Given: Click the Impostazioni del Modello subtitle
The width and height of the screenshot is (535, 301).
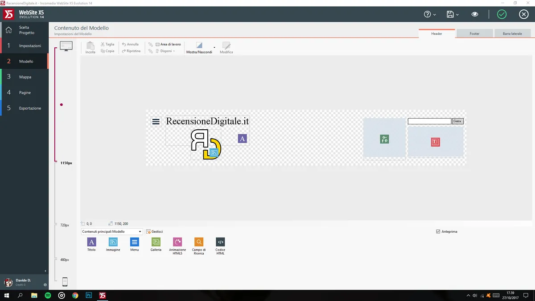Looking at the screenshot, I should point(73,34).
